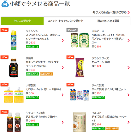This screenshot has width=131, height=135.
Task: Click the 申込み済 label on Naturalミセスロイド
Action: 72,30
